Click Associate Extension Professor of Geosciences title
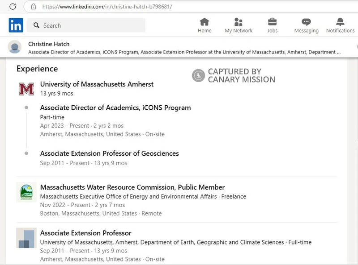The image size is (358, 265). coord(109,153)
